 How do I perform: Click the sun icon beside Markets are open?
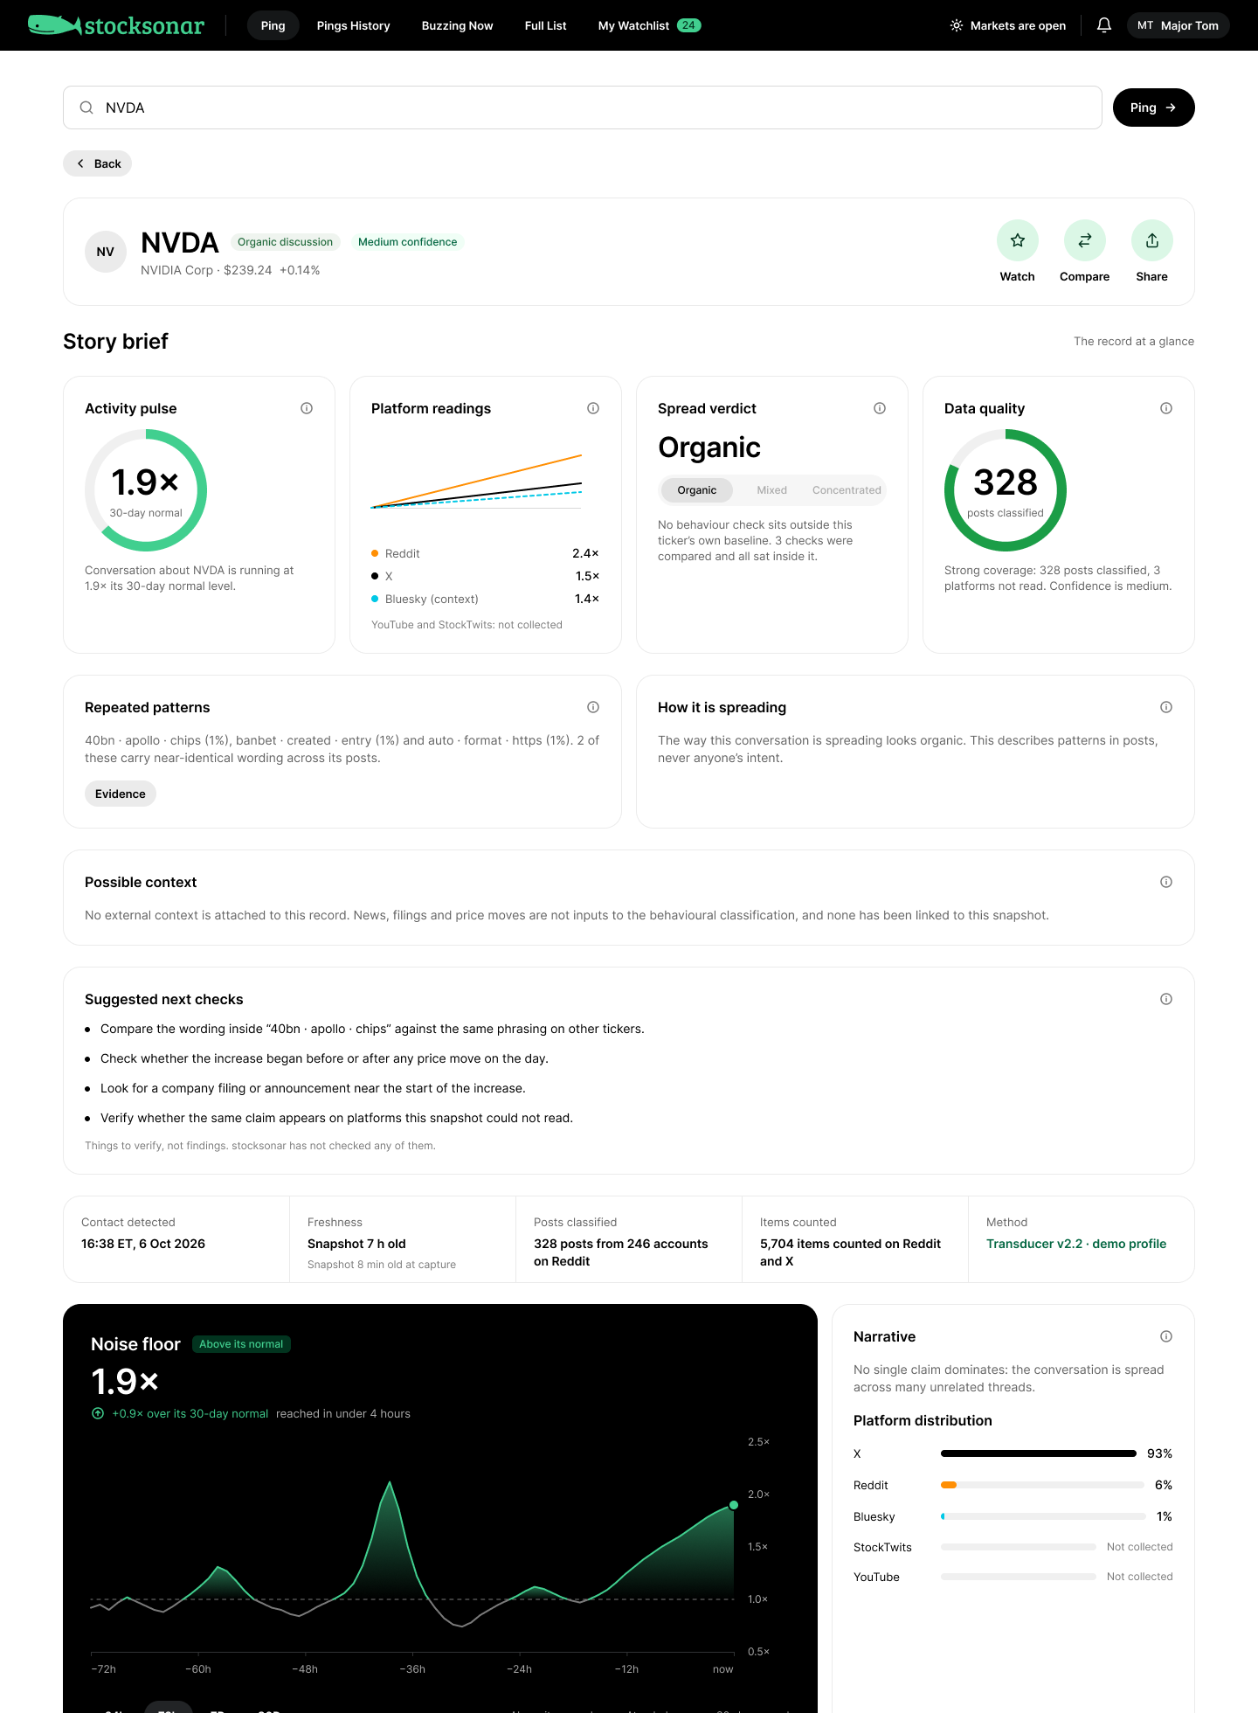coord(957,25)
